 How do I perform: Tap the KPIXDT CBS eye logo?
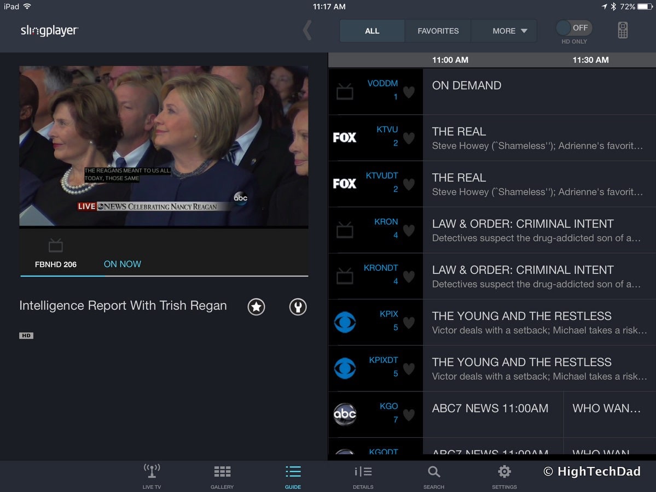345,368
